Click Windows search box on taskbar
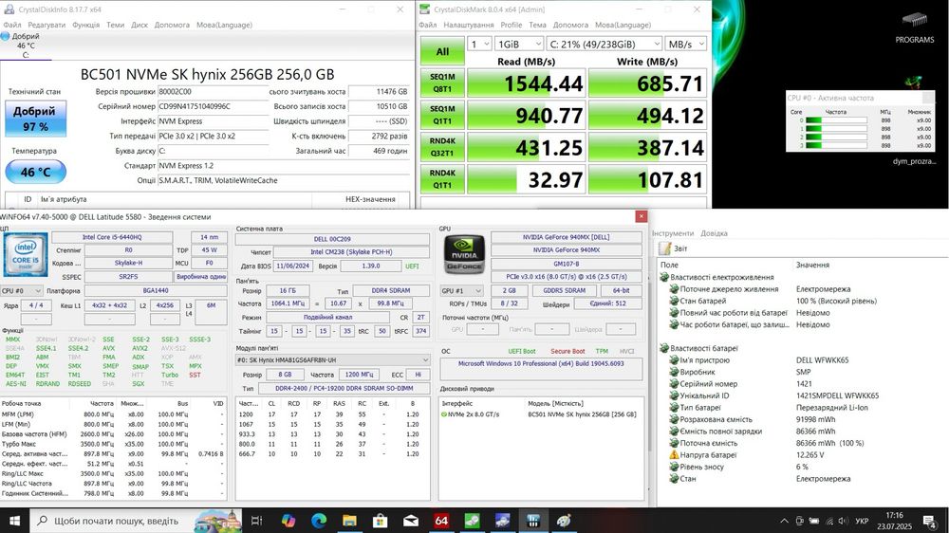 point(136,521)
